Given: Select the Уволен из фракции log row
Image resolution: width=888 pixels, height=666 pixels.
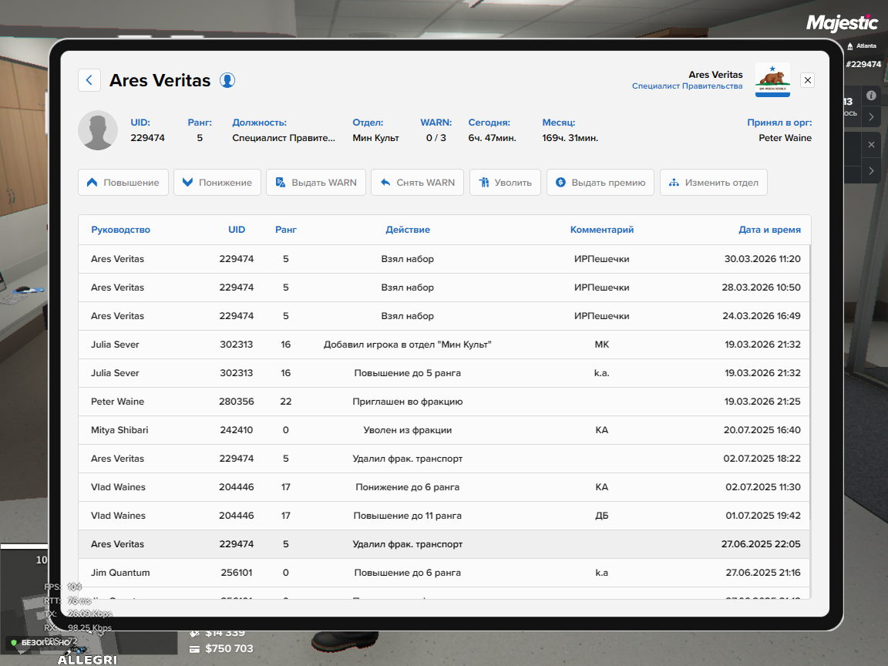Looking at the screenshot, I should tap(407, 430).
